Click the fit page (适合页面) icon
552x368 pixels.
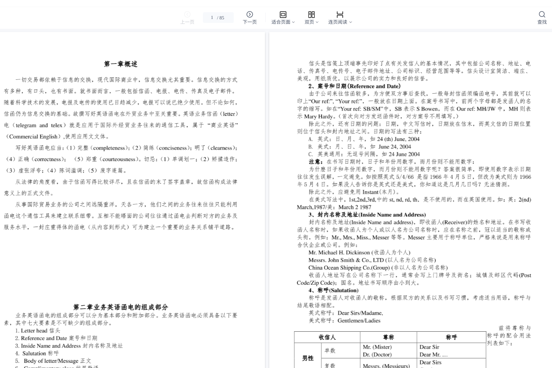point(283,15)
